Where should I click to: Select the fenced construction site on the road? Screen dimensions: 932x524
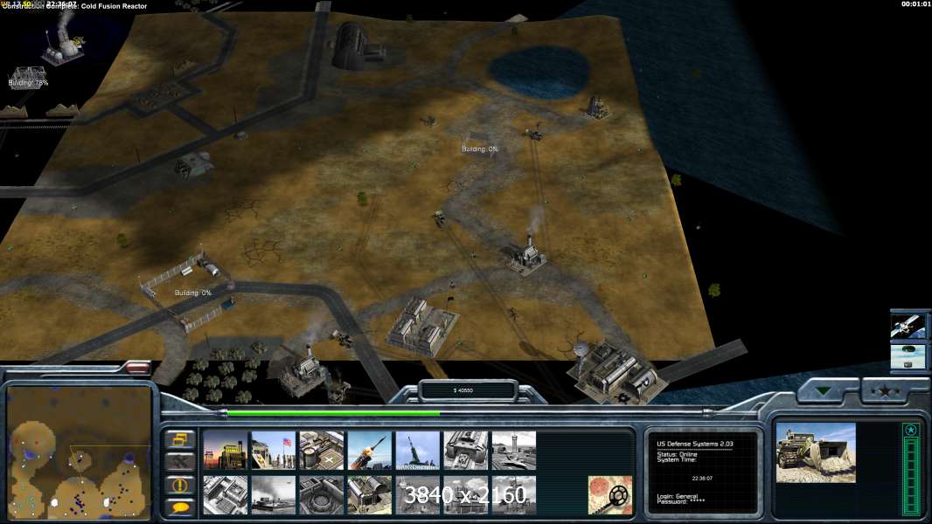(x=191, y=291)
